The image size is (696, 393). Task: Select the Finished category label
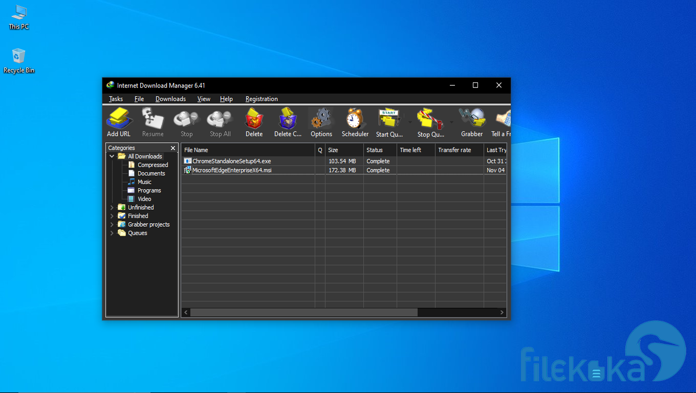(x=138, y=216)
